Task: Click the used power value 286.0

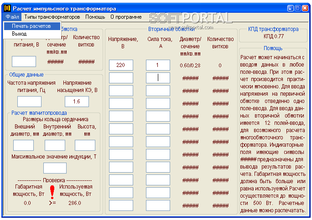Action: pos(75,203)
